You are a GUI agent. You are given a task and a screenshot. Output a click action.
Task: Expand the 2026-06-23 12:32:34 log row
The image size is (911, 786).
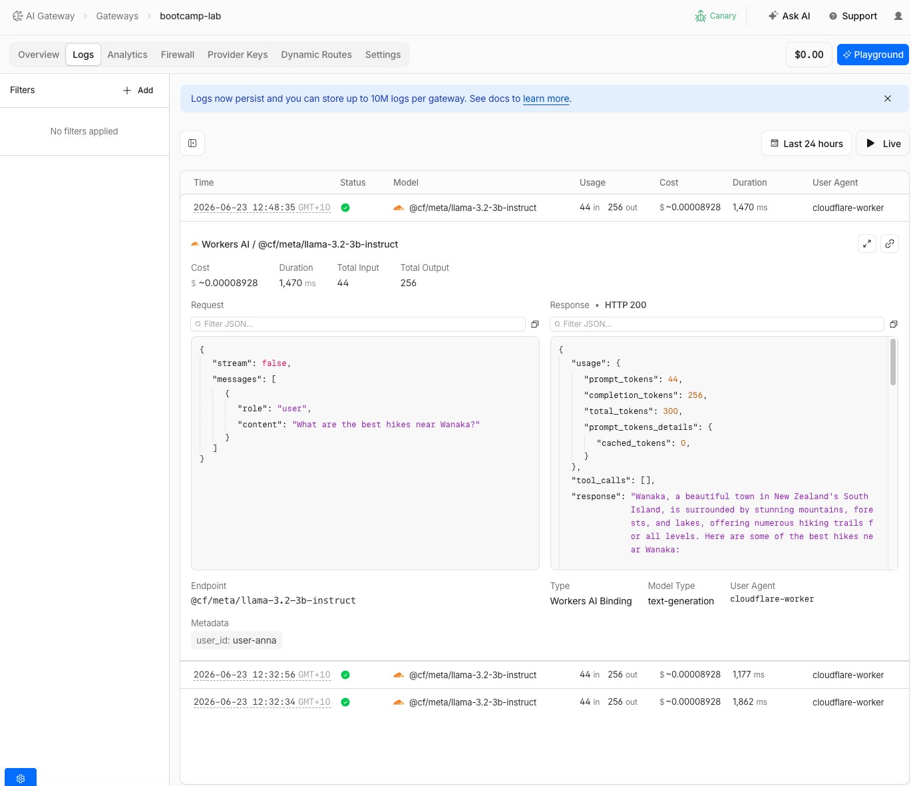click(x=544, y=702)
